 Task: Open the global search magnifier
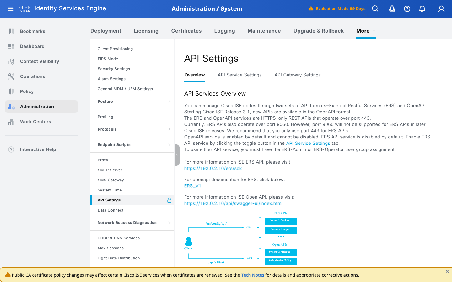pyautogui.click(x=375, y=9)
